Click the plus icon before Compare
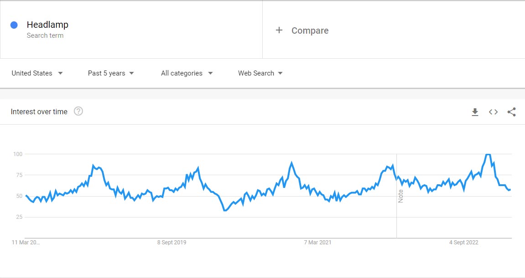This screenshot has width=525, height=278. pyautogui.click(x=279, y=30)
